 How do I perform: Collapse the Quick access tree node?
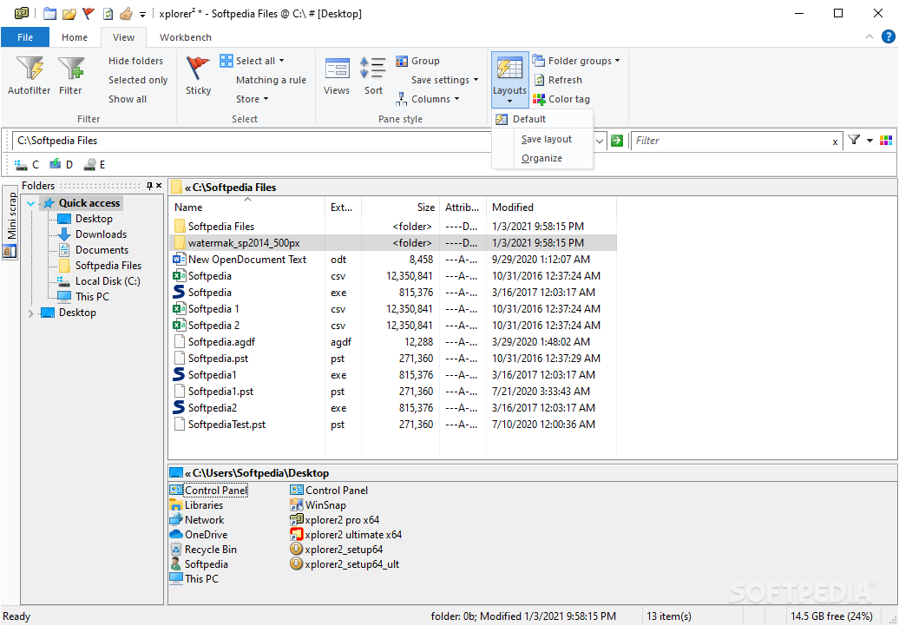pos(31,203)
